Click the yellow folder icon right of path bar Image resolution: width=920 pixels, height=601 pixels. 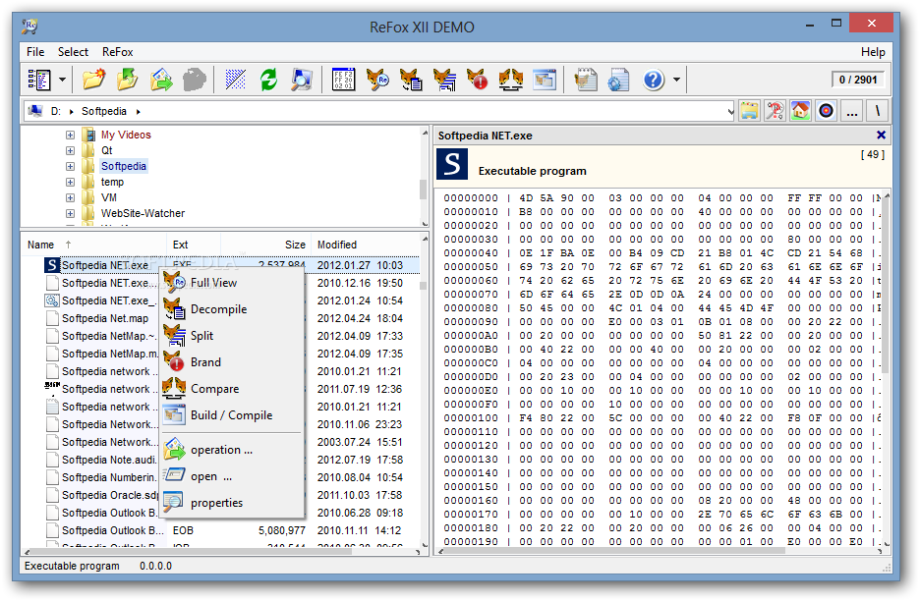(x=749, y=111)
